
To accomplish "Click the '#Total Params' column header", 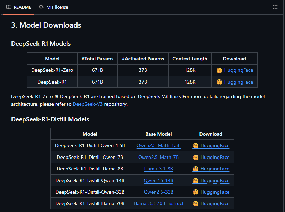I will coord(97,59).
